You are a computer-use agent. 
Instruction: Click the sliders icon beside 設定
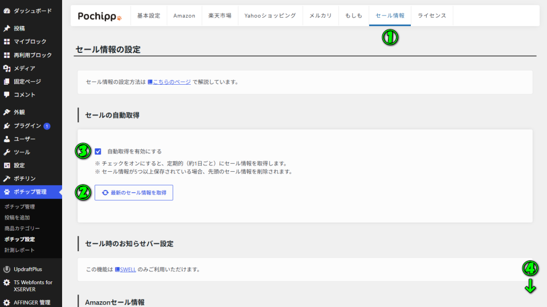7,165
